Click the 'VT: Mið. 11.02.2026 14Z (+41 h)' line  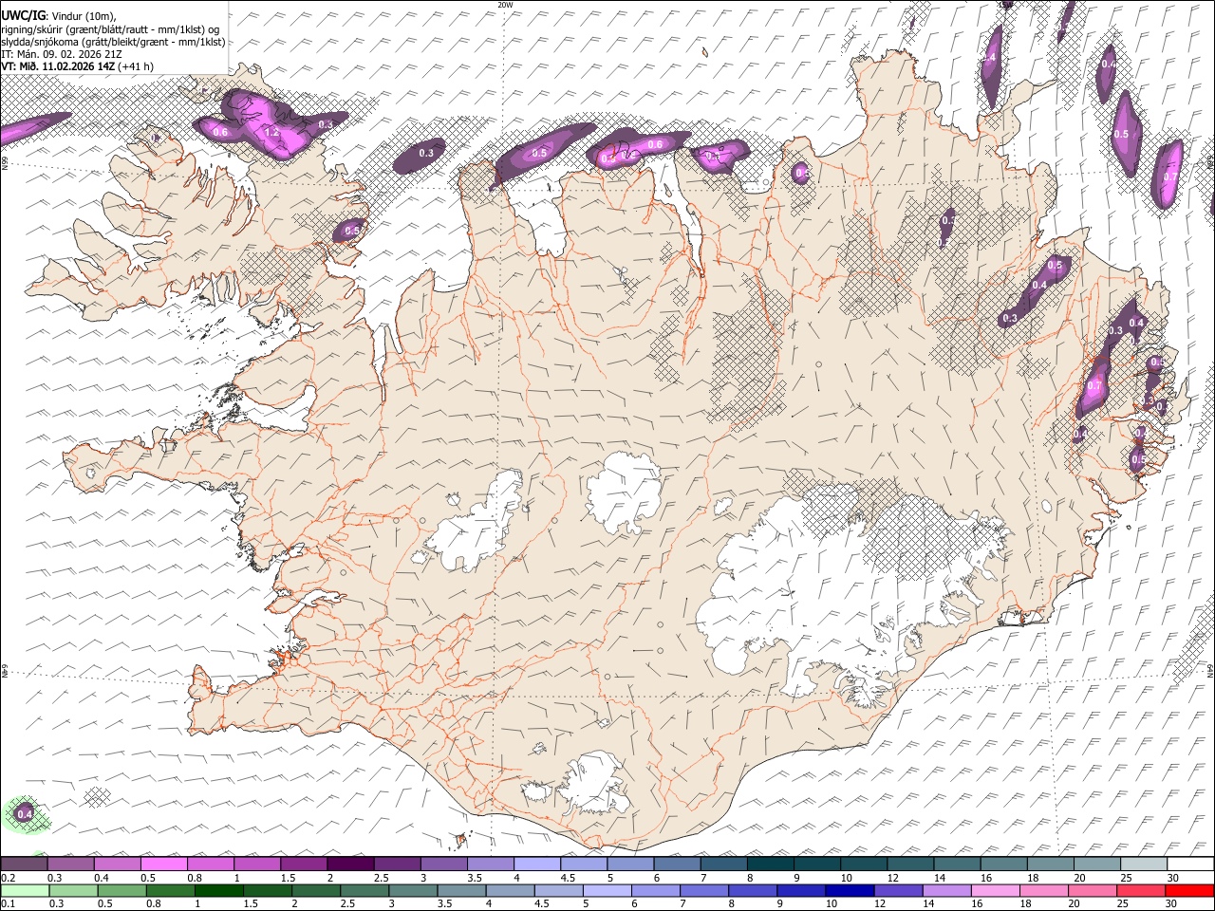(77, 66)
